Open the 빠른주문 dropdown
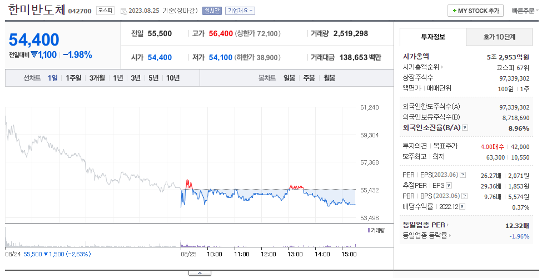The height and width of the screenshot is (278, 547). tap(525, 11)
